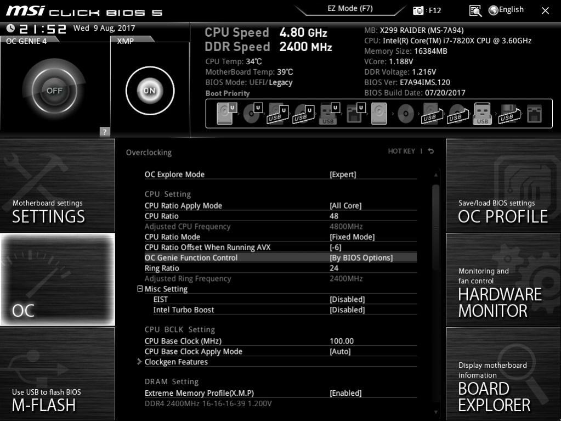Screen dimensions: 561x421
Task: Open OC PROFILE save/load panel
Action: tap(503, 186)
